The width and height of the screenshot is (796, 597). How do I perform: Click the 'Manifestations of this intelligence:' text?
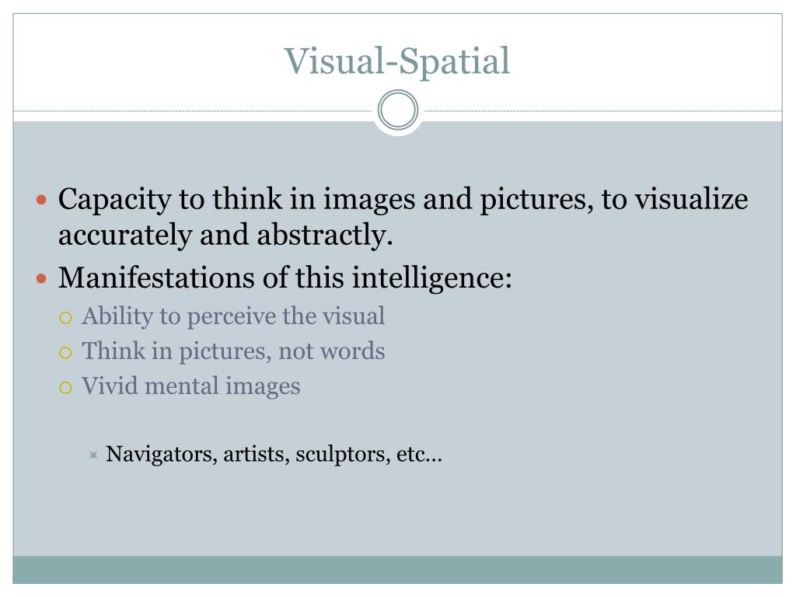pos(285,278)
